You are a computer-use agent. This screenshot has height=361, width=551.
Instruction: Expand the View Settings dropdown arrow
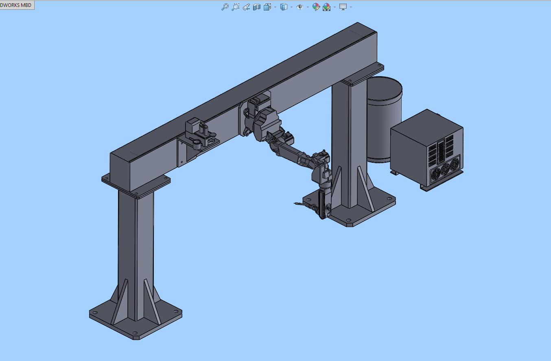tap(351, 7)
